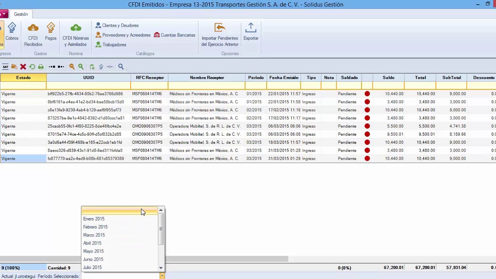Viewport: 496px width, 279px height.
Task: Click the printer icon
Action: (41, 67)
